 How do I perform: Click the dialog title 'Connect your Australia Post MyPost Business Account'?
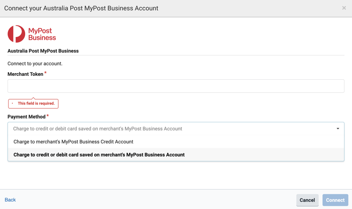pyautogui.click(x=81, y=8)
